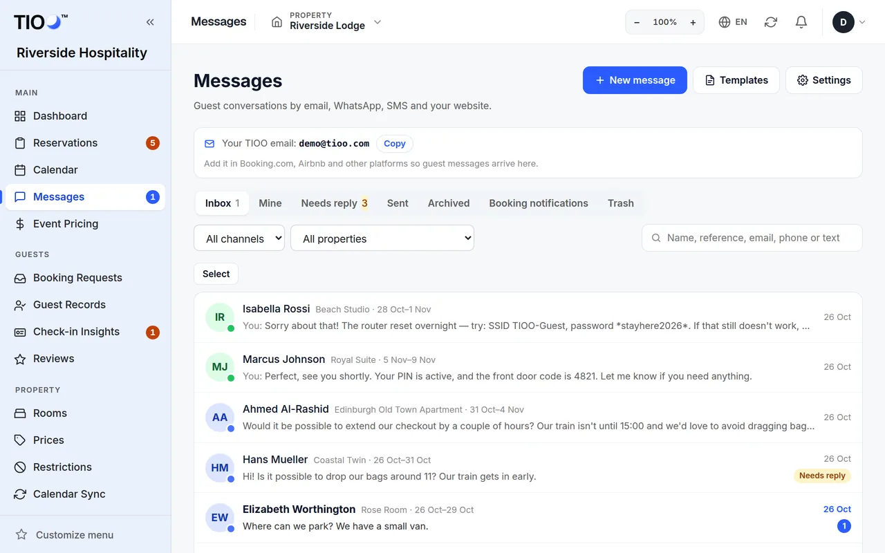Open notifications bell

coord(801,22)
